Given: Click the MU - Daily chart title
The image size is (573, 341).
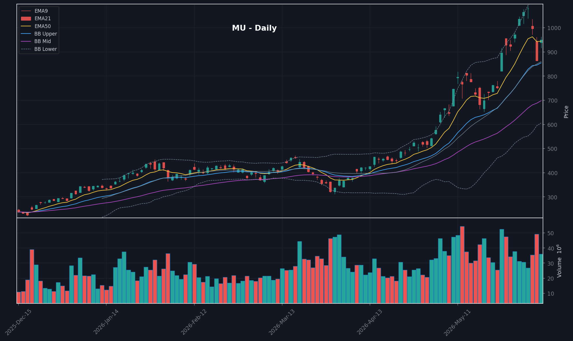Looking at the screenshot, I should coord(254,28).
